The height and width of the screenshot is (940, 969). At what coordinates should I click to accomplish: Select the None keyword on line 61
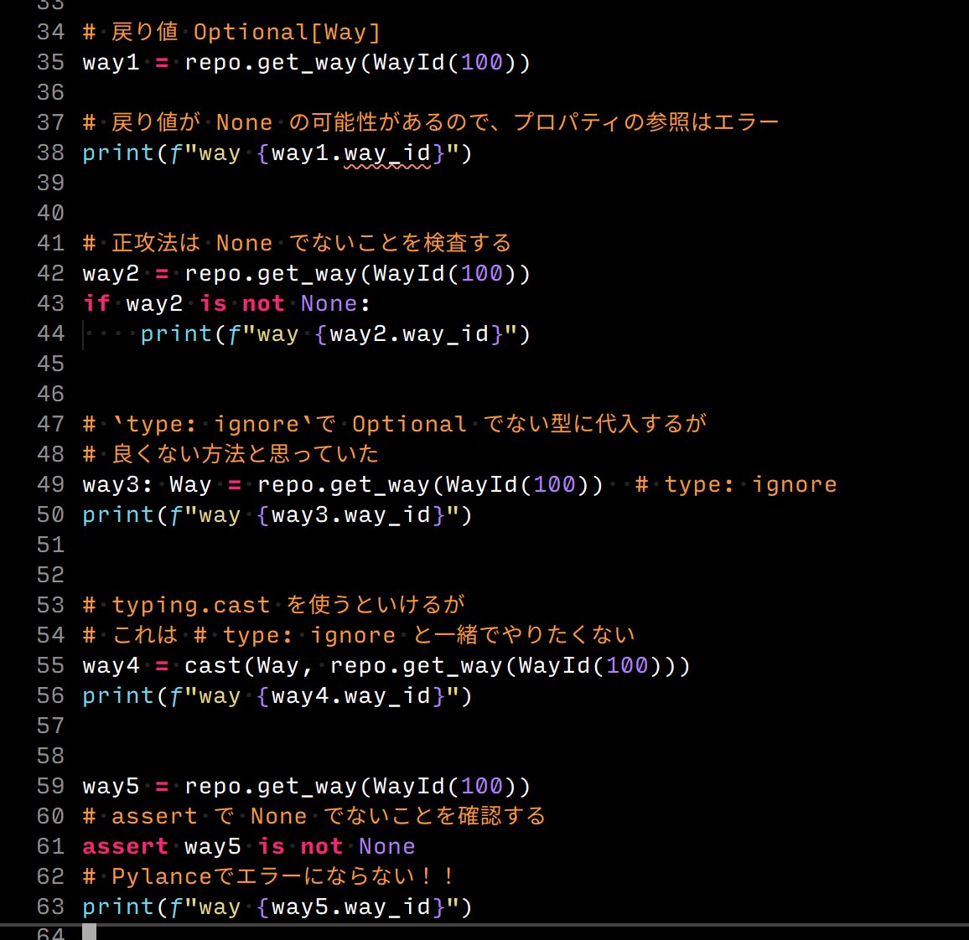pos(387,846)
